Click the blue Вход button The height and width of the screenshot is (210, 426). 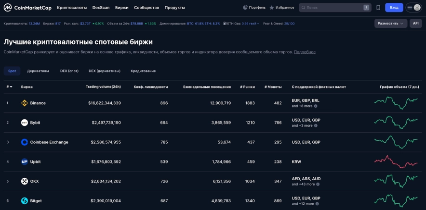pos(394,8)
